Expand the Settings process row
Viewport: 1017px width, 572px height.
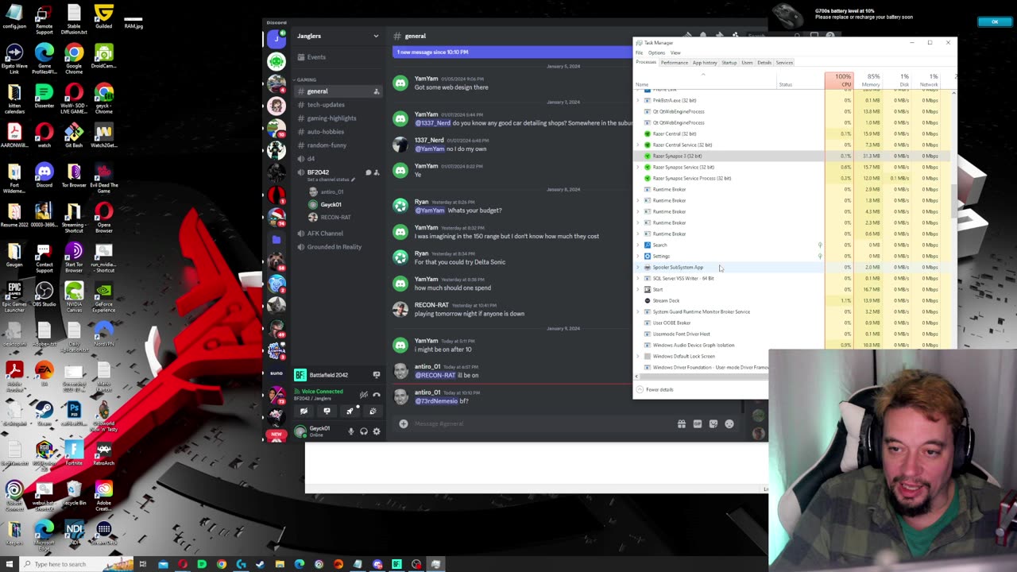click(638, 257)
